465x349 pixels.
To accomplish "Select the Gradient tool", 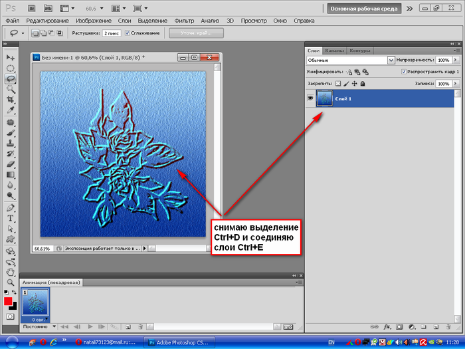I will pos(11,174).
